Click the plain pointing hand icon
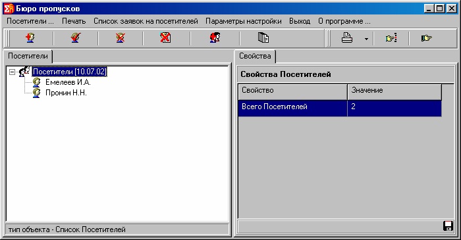The width and height of the screenshot is (461, 240). (426, 38)
